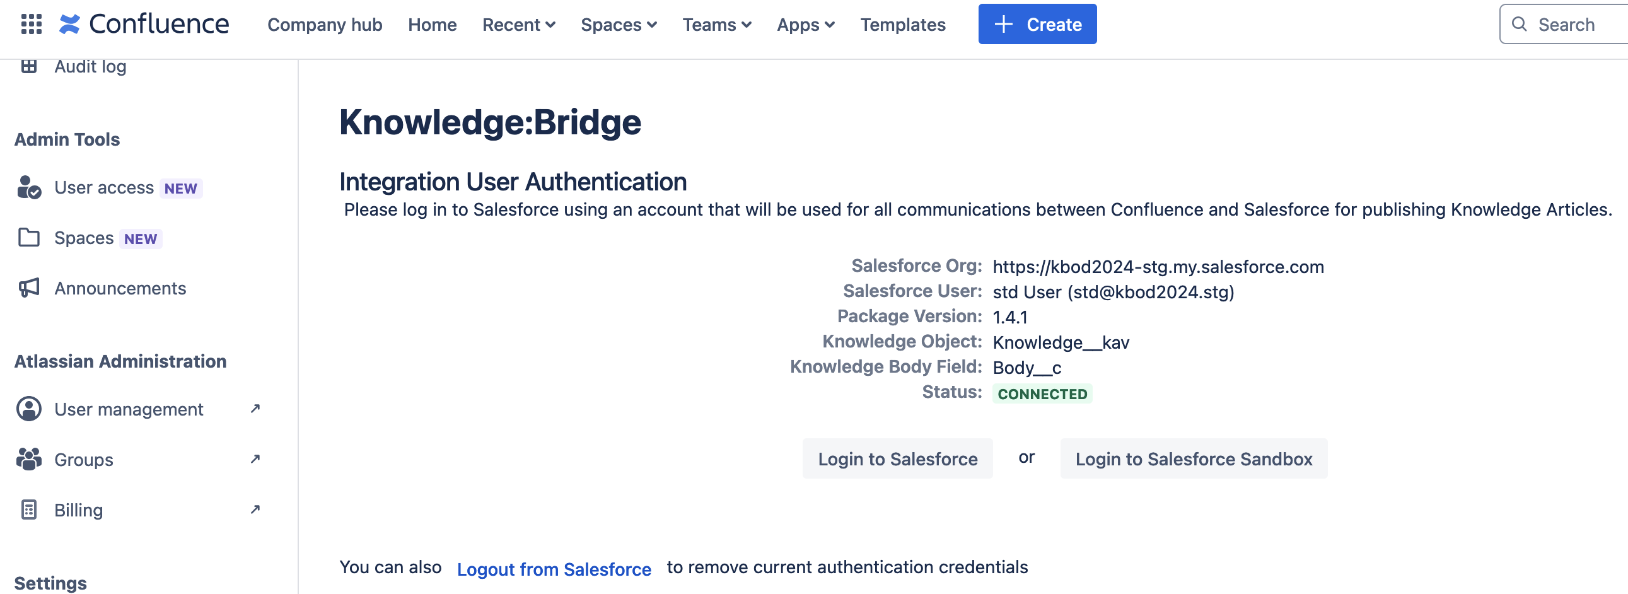Click the User access person icon
Image resolution: width=1628 pixels, height=594 pixels.
[x=29, y=188]
